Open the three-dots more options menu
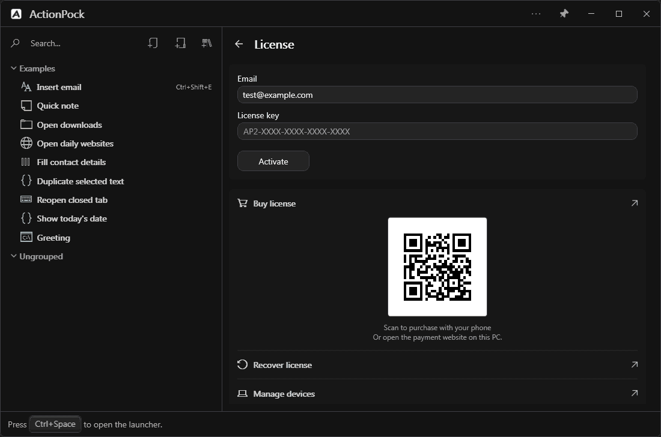Screen dimensions: 661x437 (x=536, y=14)
